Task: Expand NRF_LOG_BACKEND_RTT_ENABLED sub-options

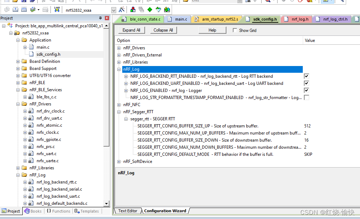Action: pyautogui.click(x=126, y=76)
